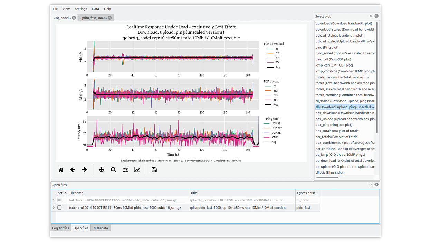Go back to previous plot view
This screenshot has width=431, height=242.
73,170
